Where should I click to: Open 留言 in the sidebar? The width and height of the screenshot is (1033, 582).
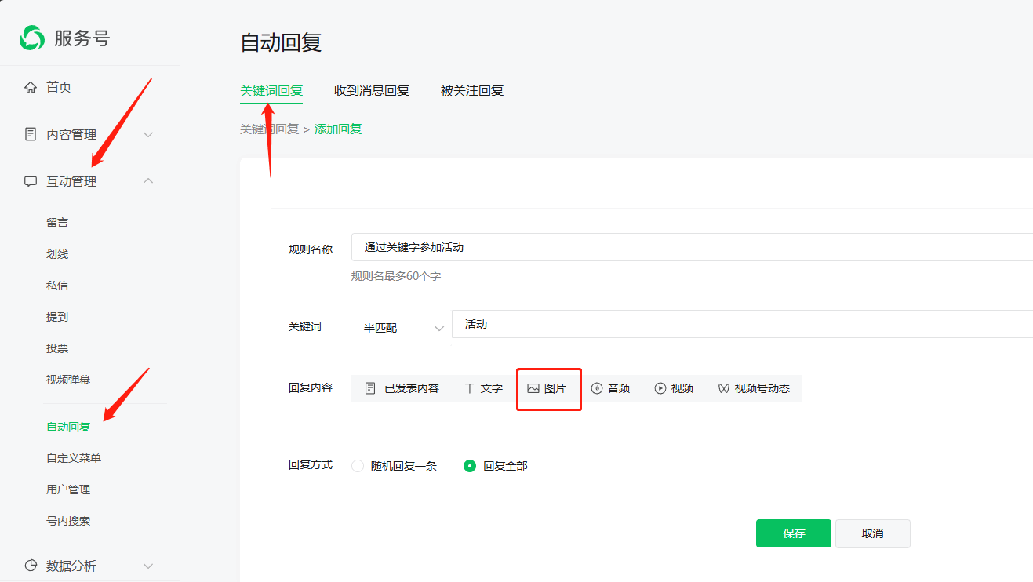(x=57, y=223)
